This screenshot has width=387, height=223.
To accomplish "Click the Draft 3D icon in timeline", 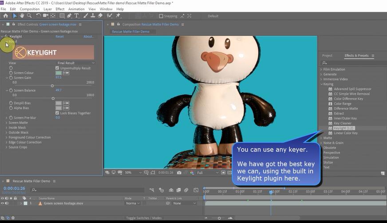I will click(x=162, y=190).
